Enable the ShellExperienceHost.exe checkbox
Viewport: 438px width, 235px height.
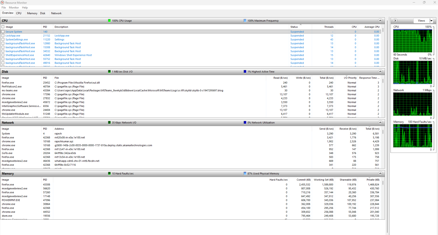(x=3, y=55)
